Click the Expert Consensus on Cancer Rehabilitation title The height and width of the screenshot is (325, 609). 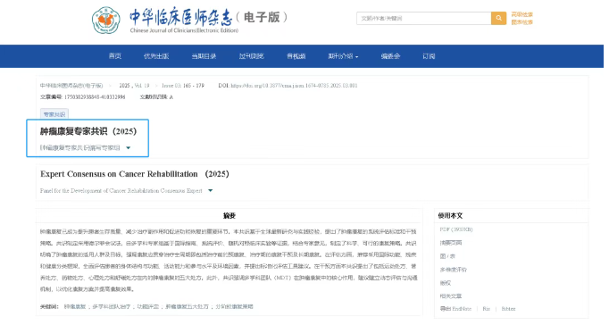tap(134, 174)
